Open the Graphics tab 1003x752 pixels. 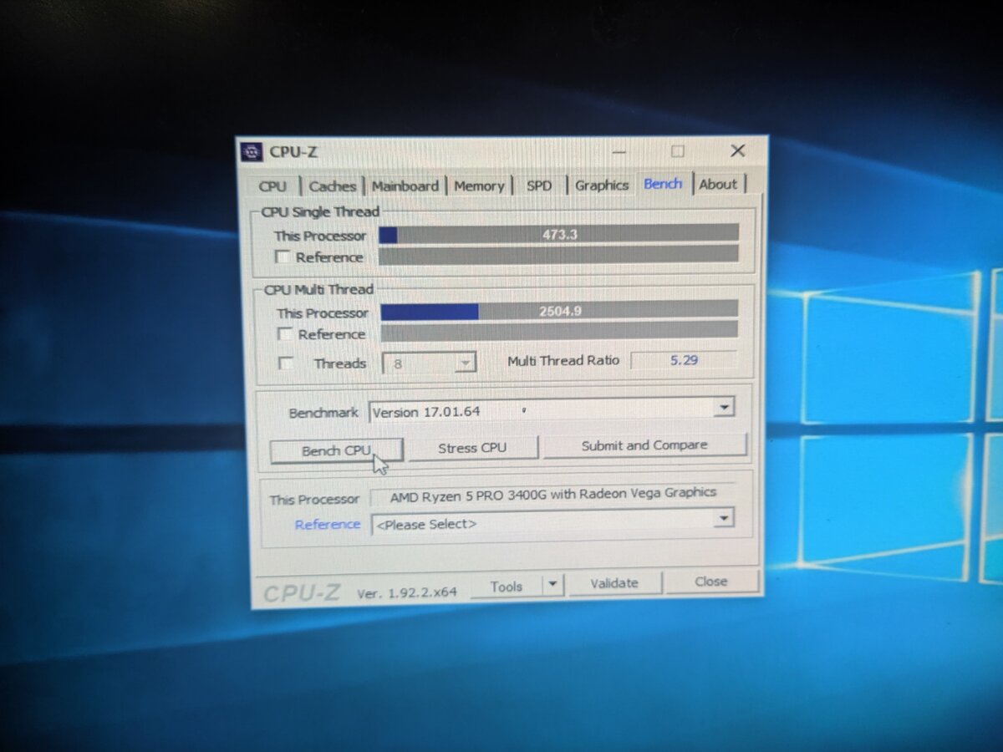pos(602,185)
